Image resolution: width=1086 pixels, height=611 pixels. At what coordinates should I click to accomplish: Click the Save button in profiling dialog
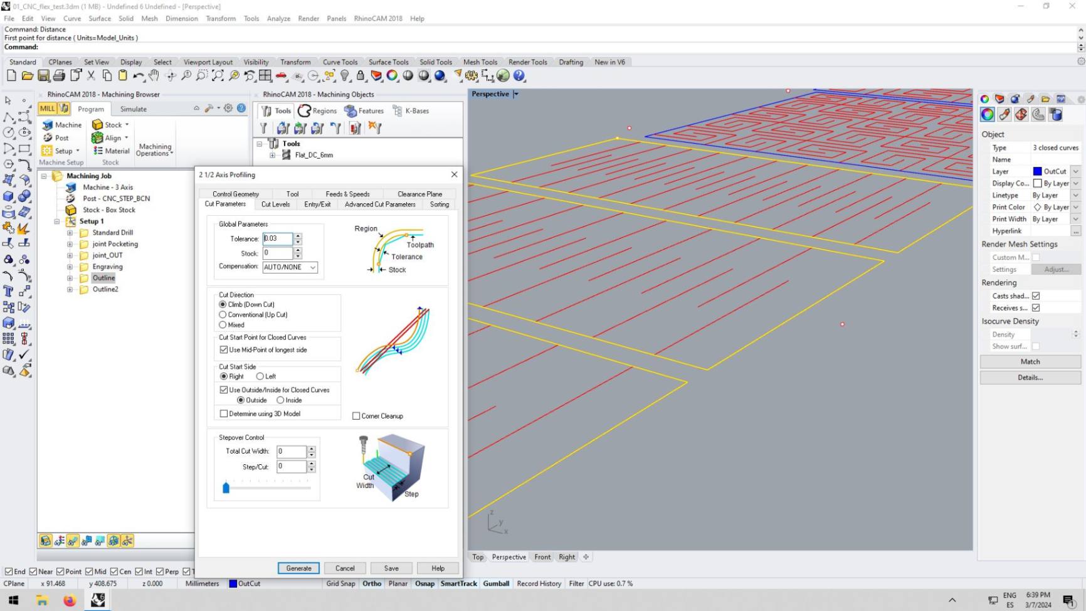pyautogui.click(x=391, y=568)
